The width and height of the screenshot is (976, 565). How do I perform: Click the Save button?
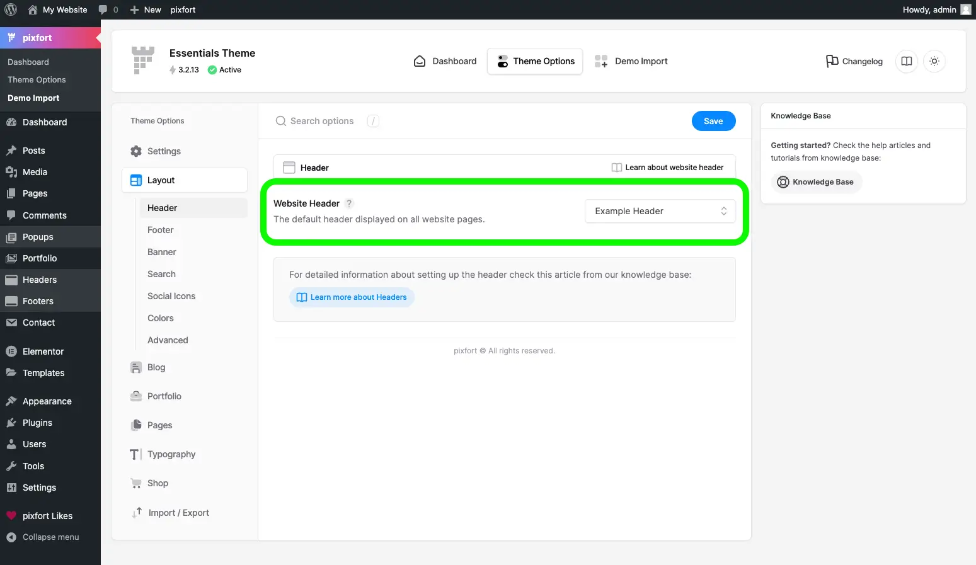click(713, 121)
